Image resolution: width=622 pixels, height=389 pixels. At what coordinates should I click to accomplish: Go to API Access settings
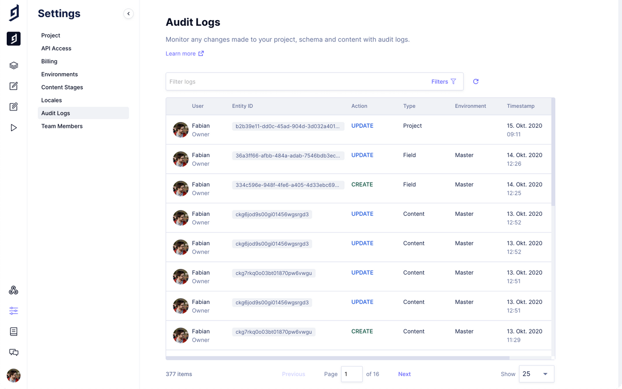click(56, 48)
